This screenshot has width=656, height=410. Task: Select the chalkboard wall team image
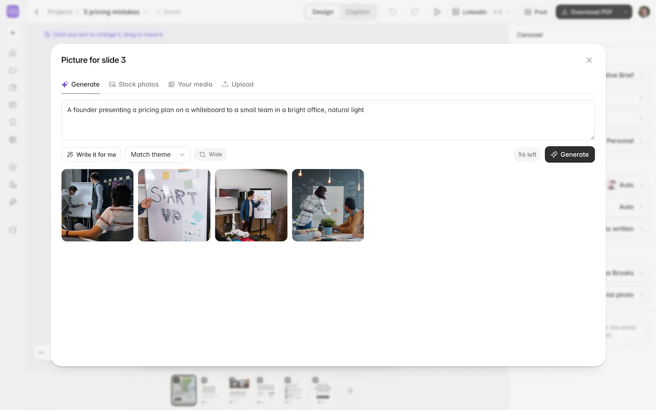tap(328, 205)
